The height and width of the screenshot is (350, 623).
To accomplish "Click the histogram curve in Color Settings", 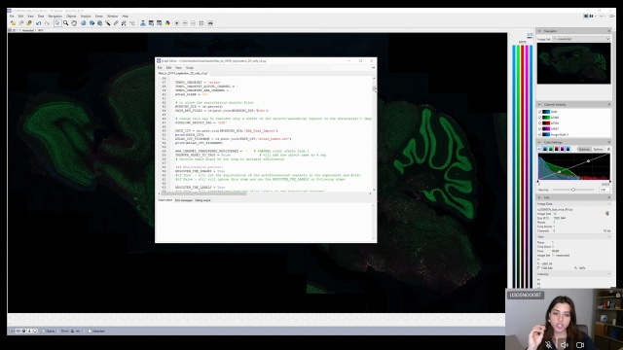I will [573, 166].
